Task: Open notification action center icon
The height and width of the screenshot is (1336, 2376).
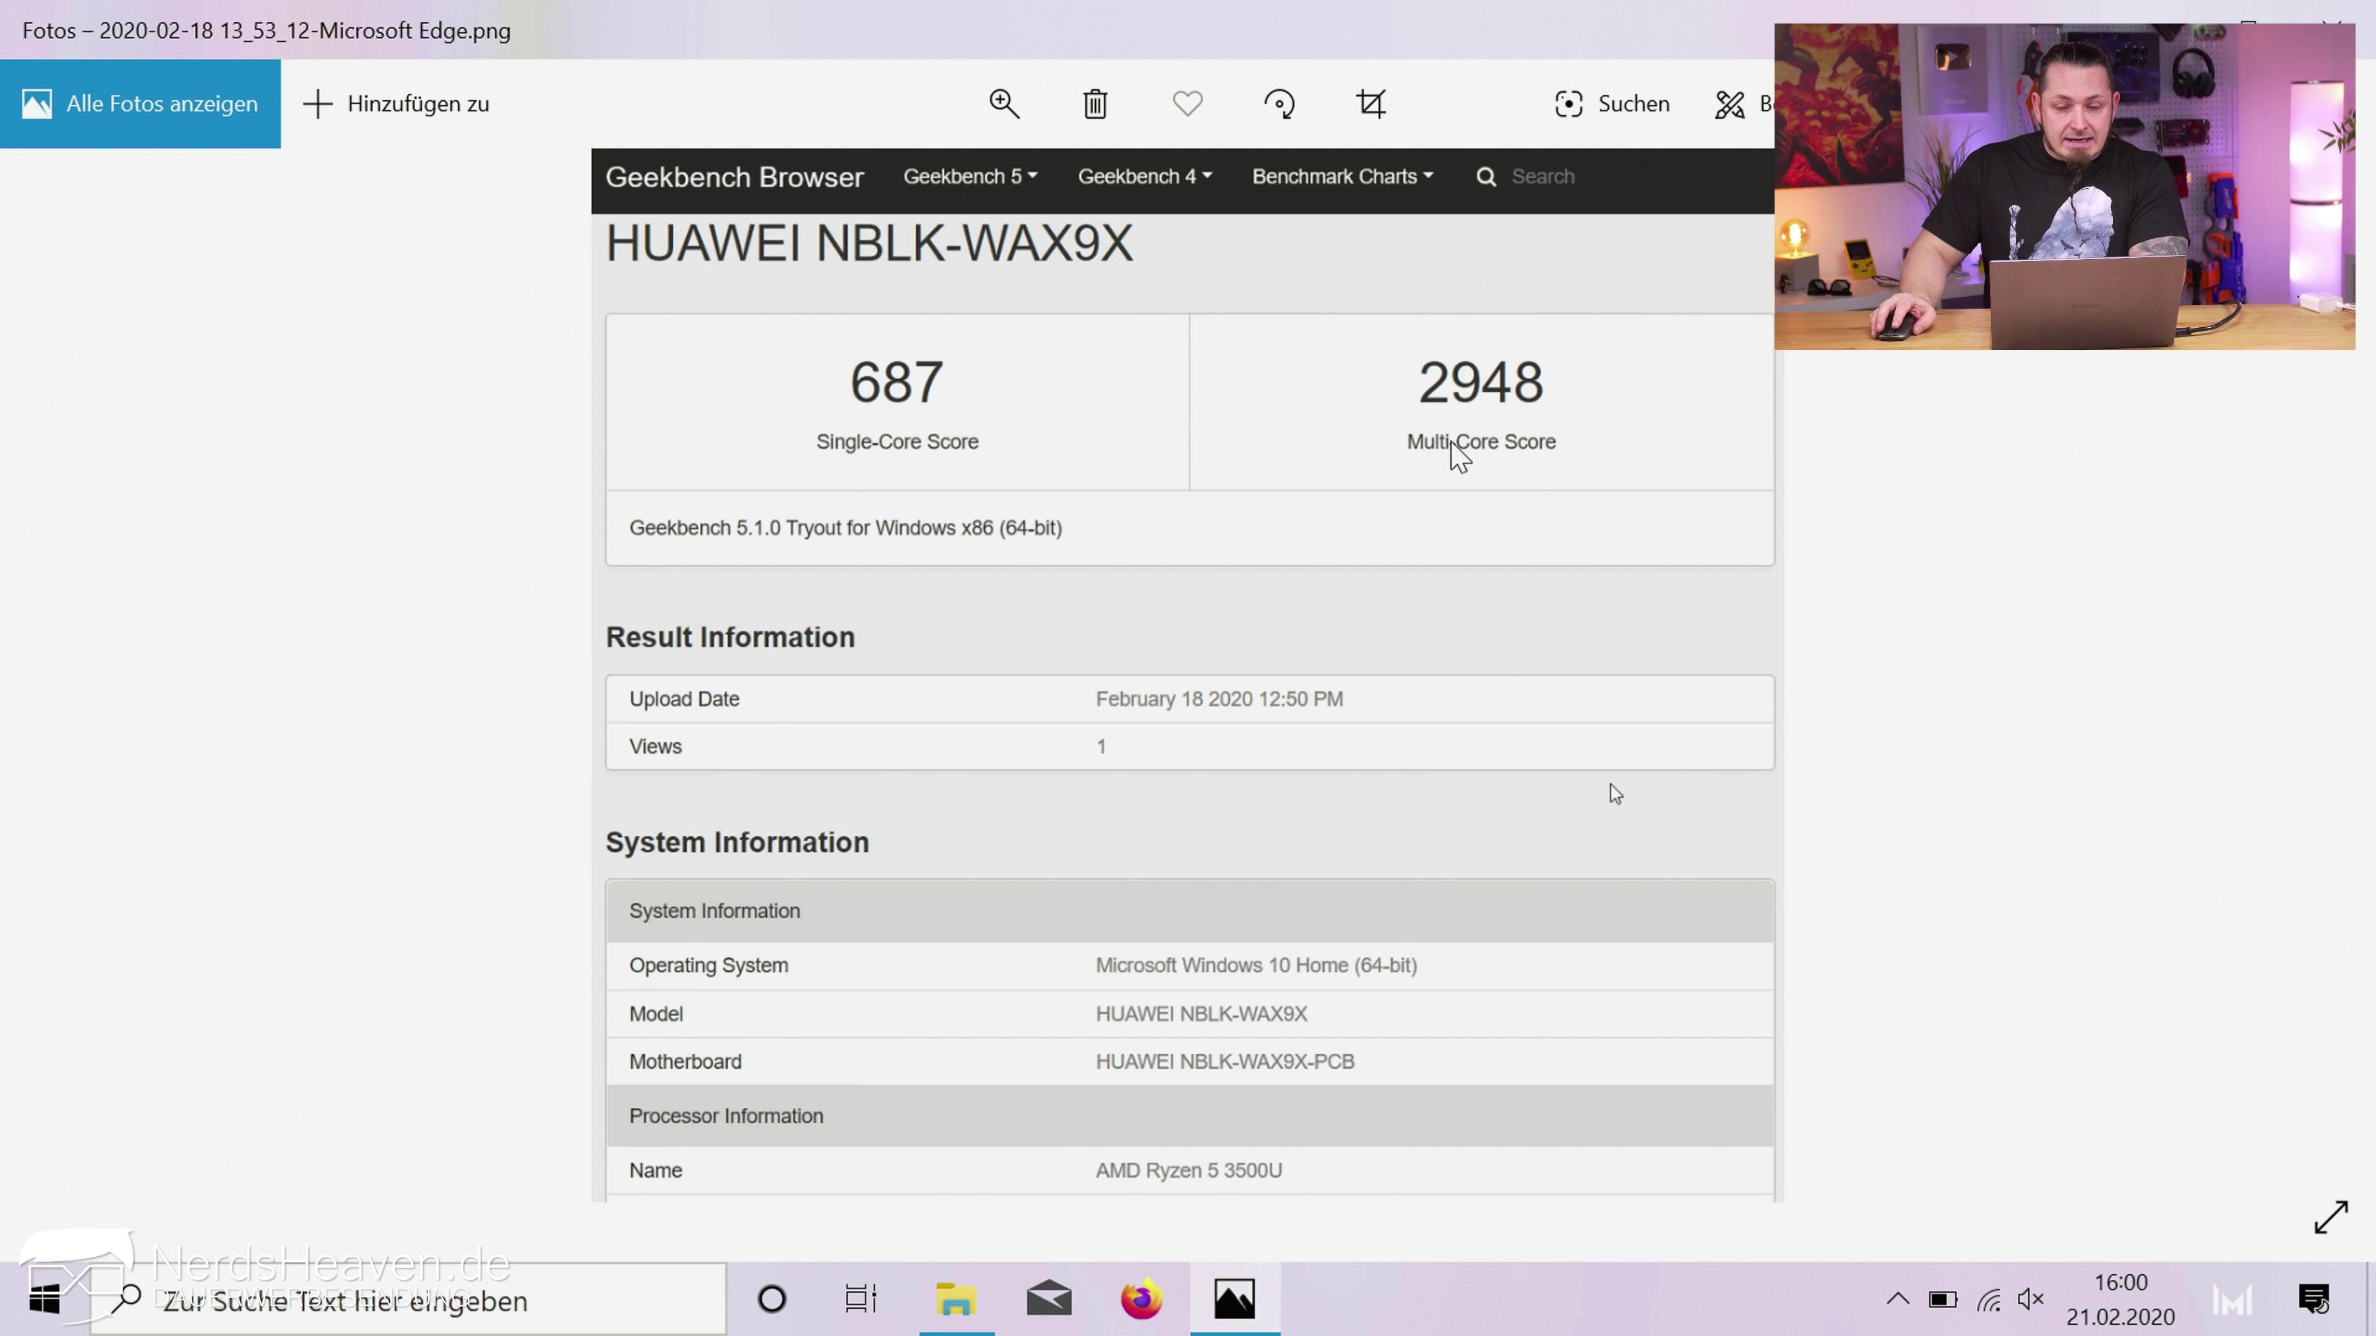Action: 2314,1299
